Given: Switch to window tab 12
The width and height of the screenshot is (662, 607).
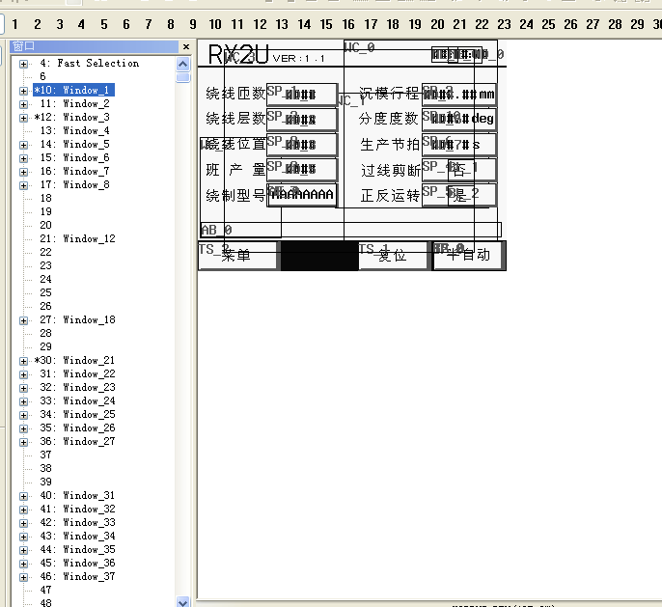Looking at the screenshot, I should 260,23.
